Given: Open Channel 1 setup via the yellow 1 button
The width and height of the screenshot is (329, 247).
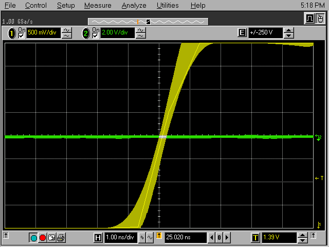Looking at the screenshot, I should (12, 33).
